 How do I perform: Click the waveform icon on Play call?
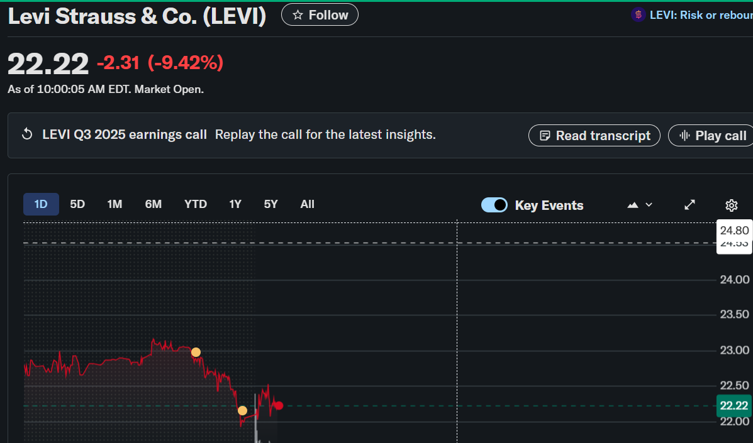[x=684, y=136]
